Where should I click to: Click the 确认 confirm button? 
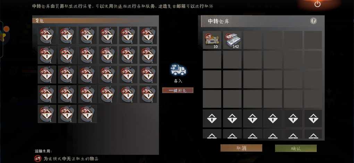pos(296,148)
